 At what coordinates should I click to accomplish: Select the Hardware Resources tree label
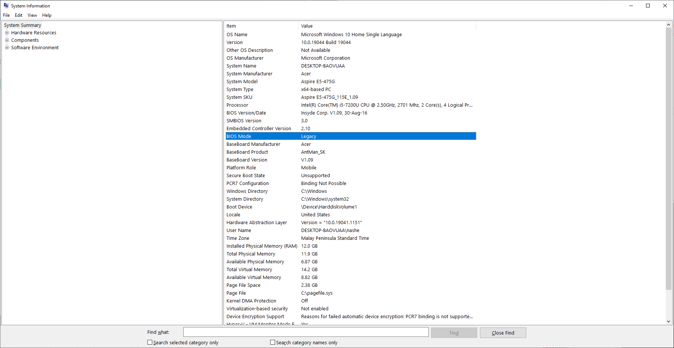pos(34,33)
